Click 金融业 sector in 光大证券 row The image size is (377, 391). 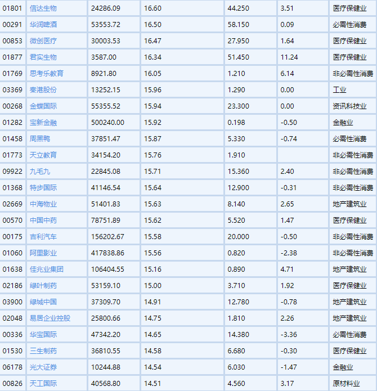(343, 367)
